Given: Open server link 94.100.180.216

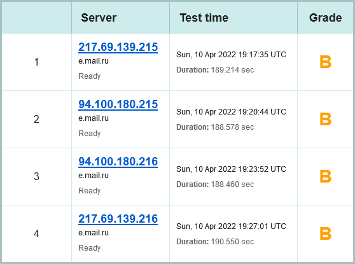Looking at the screenshot, I should [118, 162].
